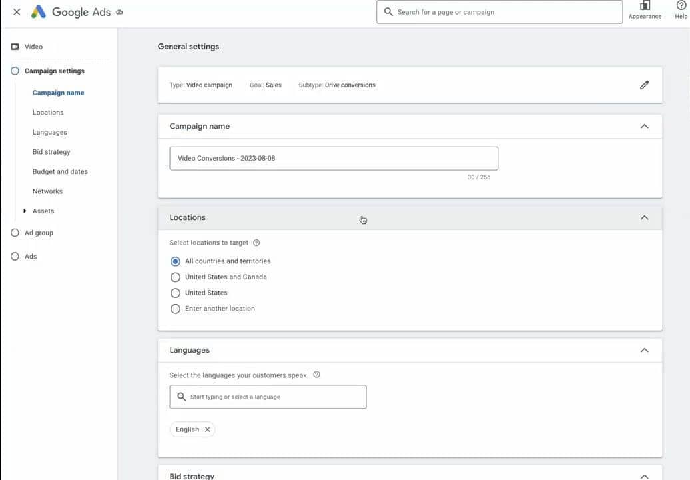Click the help icon beside Select locations to target
The image size is (690, 480).
[256, 243]
